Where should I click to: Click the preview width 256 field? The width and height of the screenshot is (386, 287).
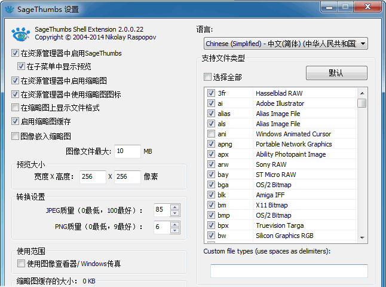point(93,176)
